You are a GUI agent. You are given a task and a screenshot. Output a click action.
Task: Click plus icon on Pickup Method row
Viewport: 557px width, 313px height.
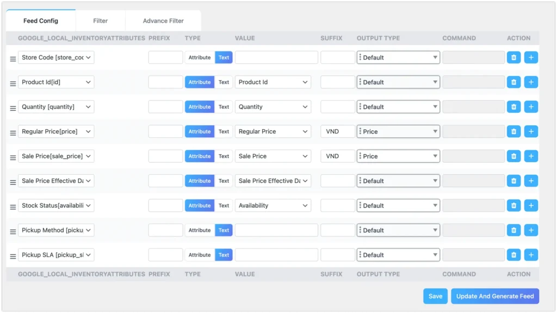pyautogui.click(x=531, y=231)
